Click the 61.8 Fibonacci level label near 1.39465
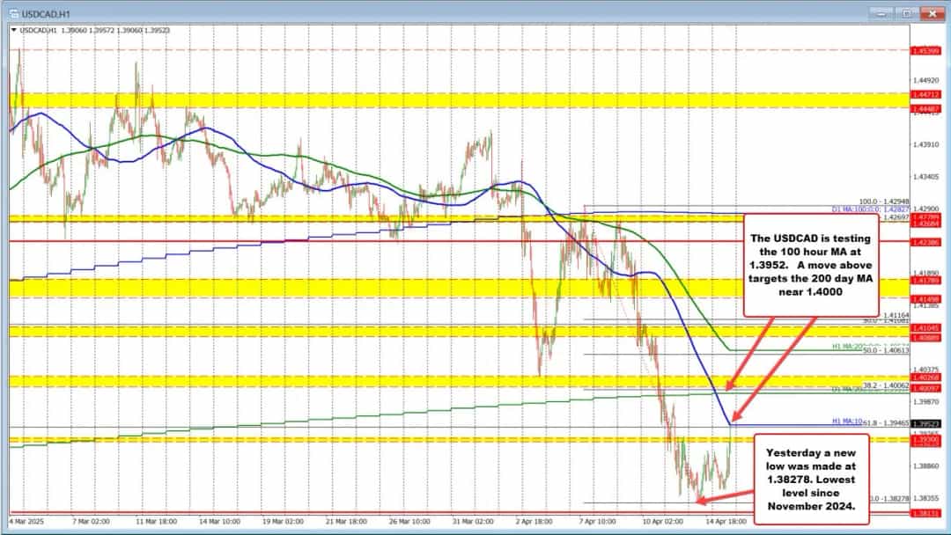The height and width of the screenshot is (535, 951). (x=883, y=422)
